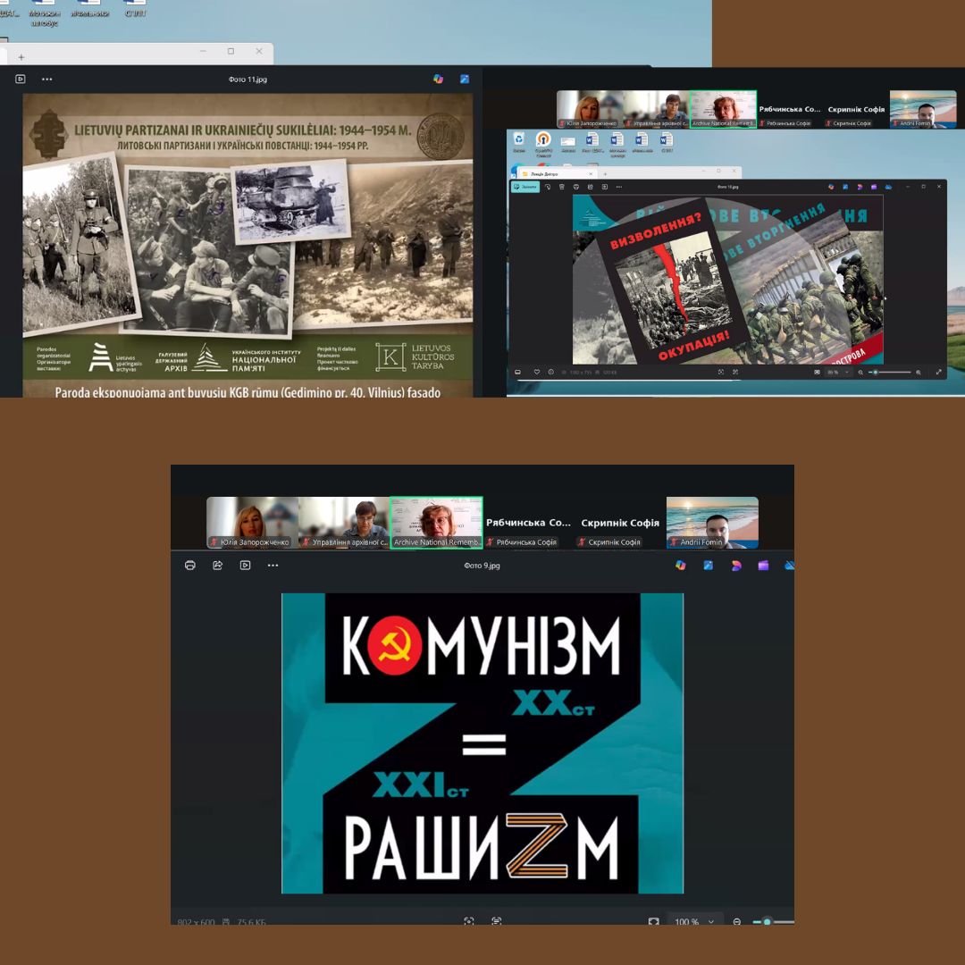Toggle the filmstrip in the Фото 10.jpg window
Screen dimensions: 965x965
pos(517,372)
